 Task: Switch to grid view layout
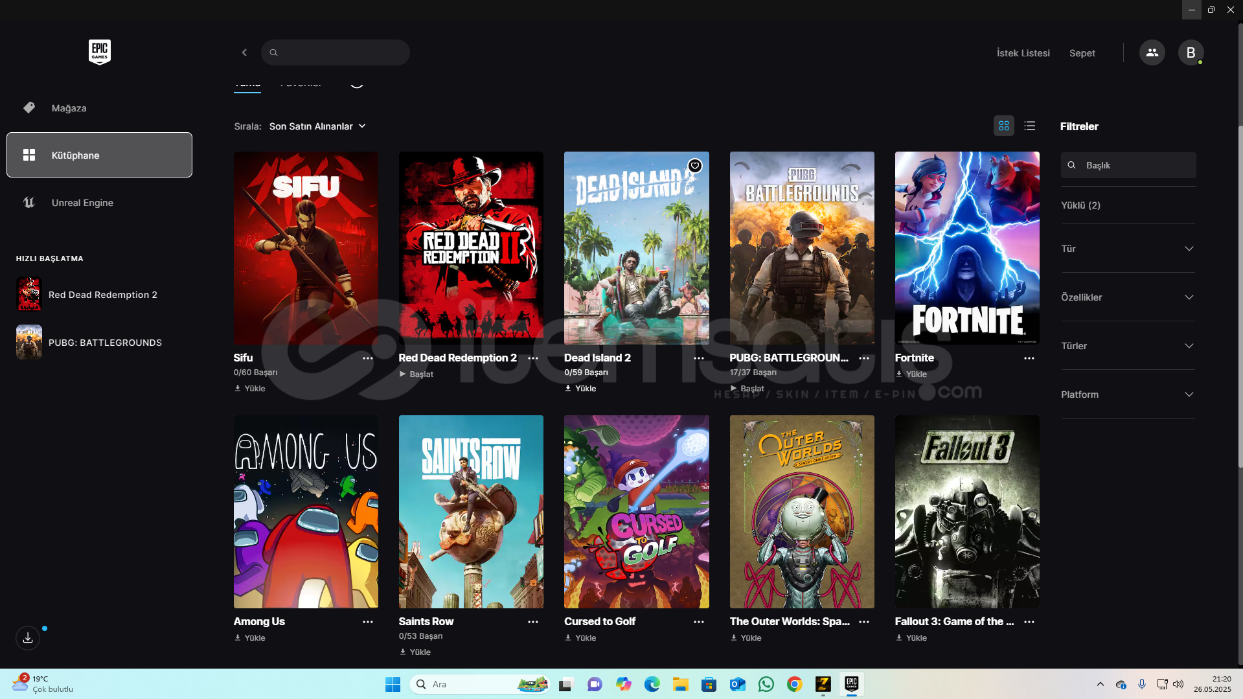1003,126
